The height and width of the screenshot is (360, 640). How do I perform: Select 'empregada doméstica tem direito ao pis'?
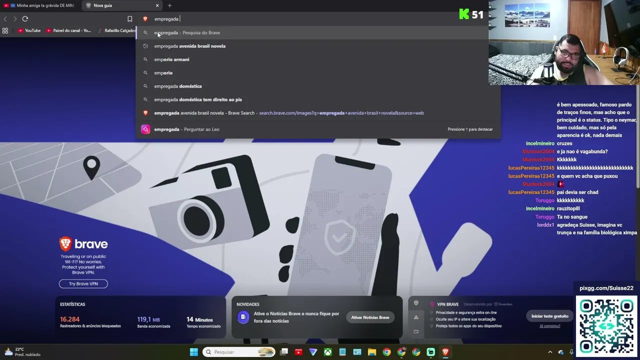(x=318, y=99)
